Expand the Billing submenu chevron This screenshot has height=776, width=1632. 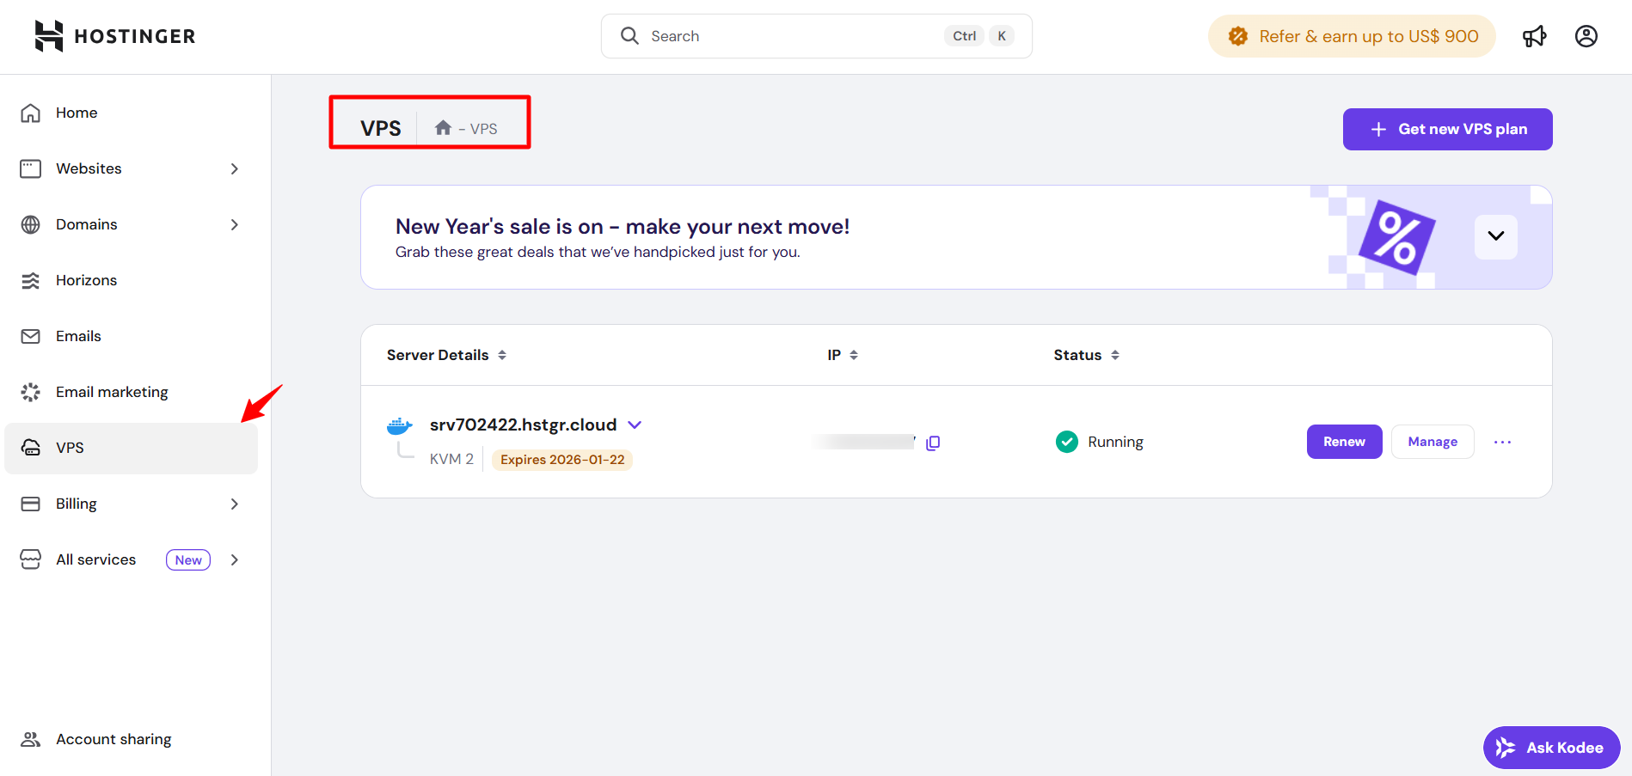click(x=235, y=504)
